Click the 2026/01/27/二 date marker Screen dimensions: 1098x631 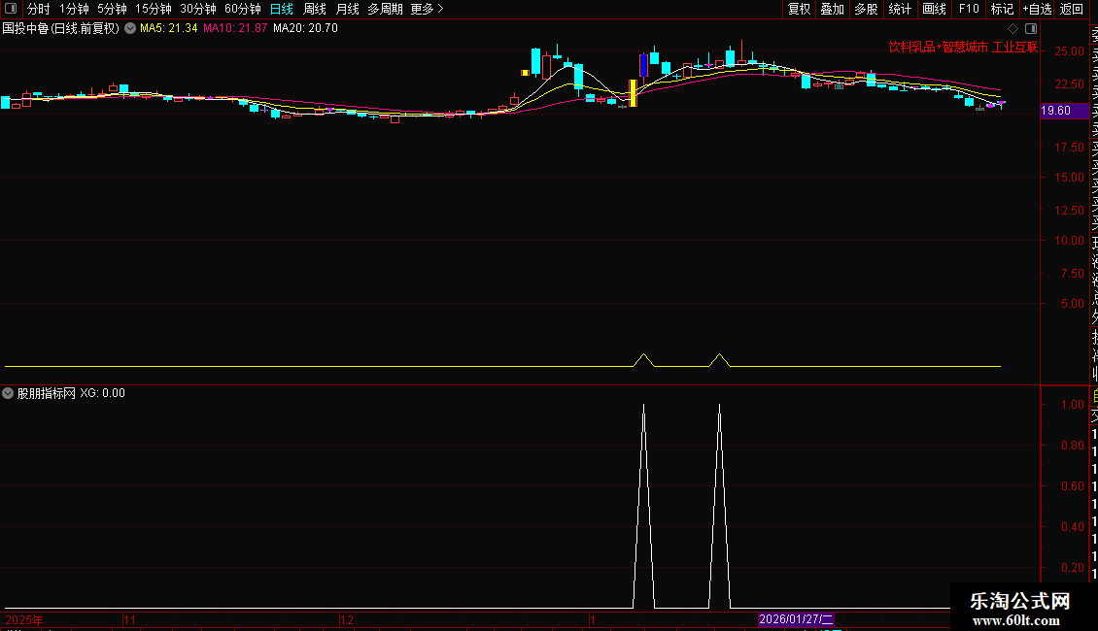click(796, 619)
